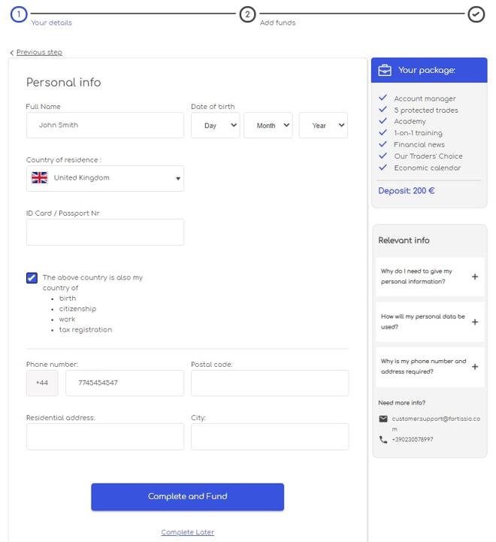Viewport: 496px width, 542px height.
Task: Open the Day dropdown for date of birth
Action: coord(215,126)
